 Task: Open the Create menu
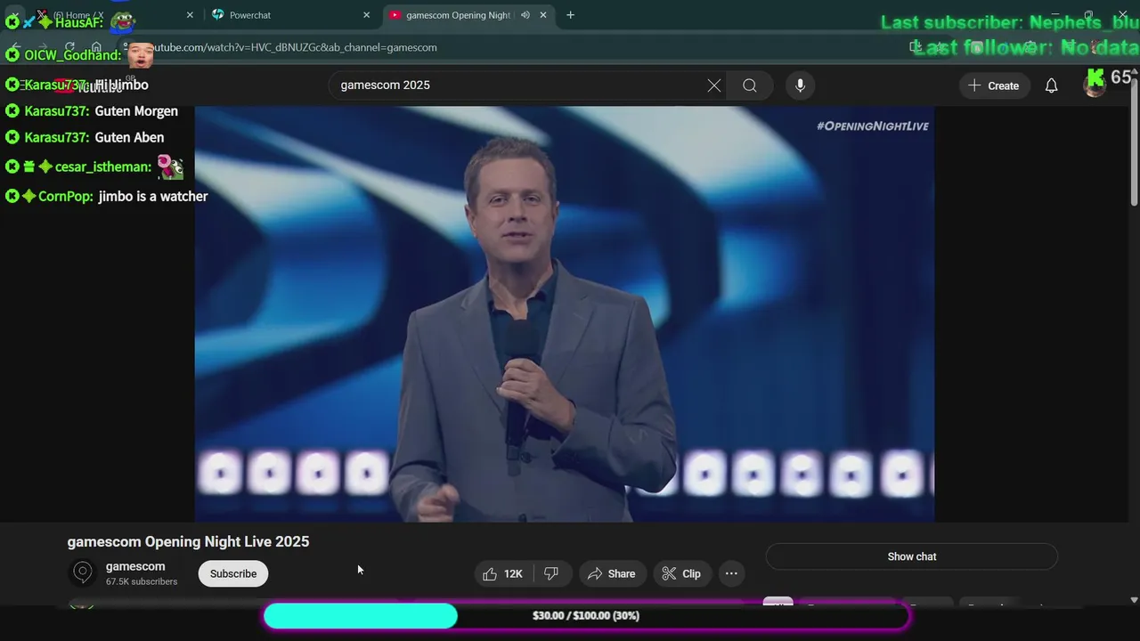[x=994, y=85]
